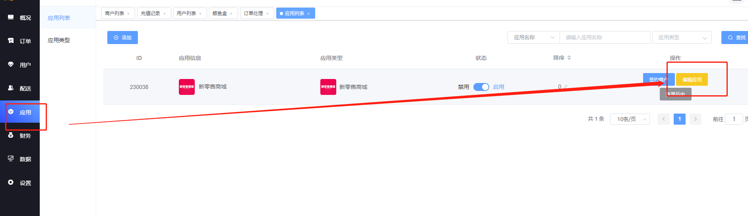Viewport: 748px width, 216px height.
Task: Select 应用类型 in the submenu
Action: tap(59, 40)
